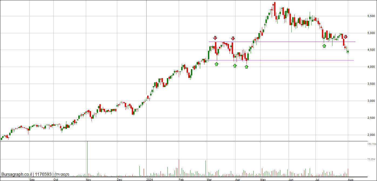Click the 2,000 price axis label
The image size is (377, 181).
point(371,135)
